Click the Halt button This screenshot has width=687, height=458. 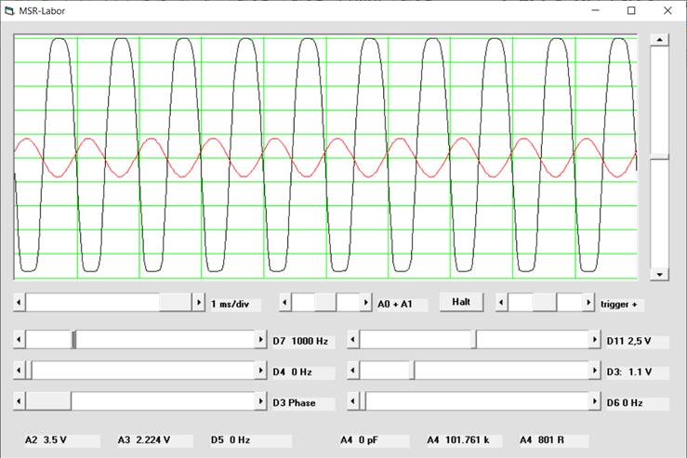coord(461,302)
